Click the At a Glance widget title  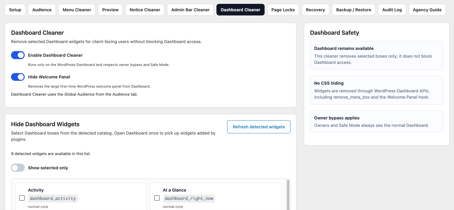pyautogui.click(x=175, y=190)
